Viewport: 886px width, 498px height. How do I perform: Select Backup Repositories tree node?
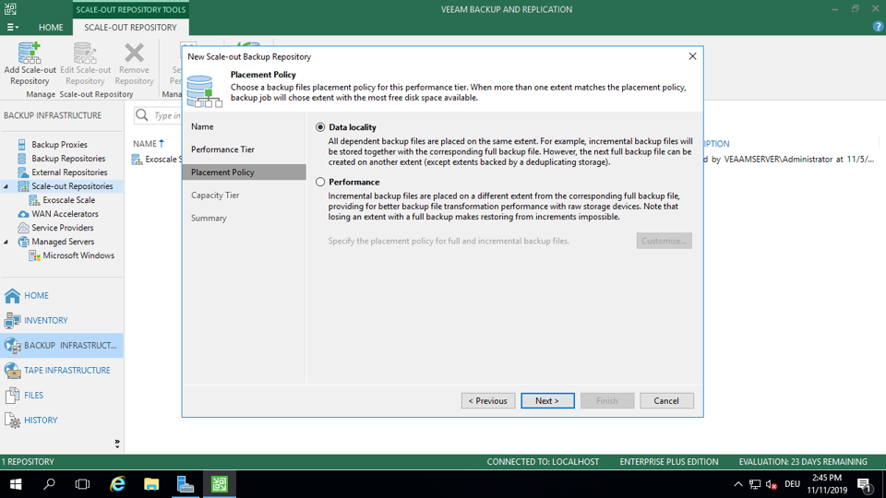[x=68, y=159]
